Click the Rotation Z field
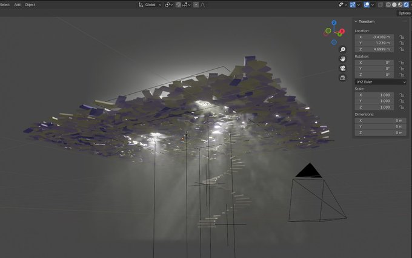 374,75
